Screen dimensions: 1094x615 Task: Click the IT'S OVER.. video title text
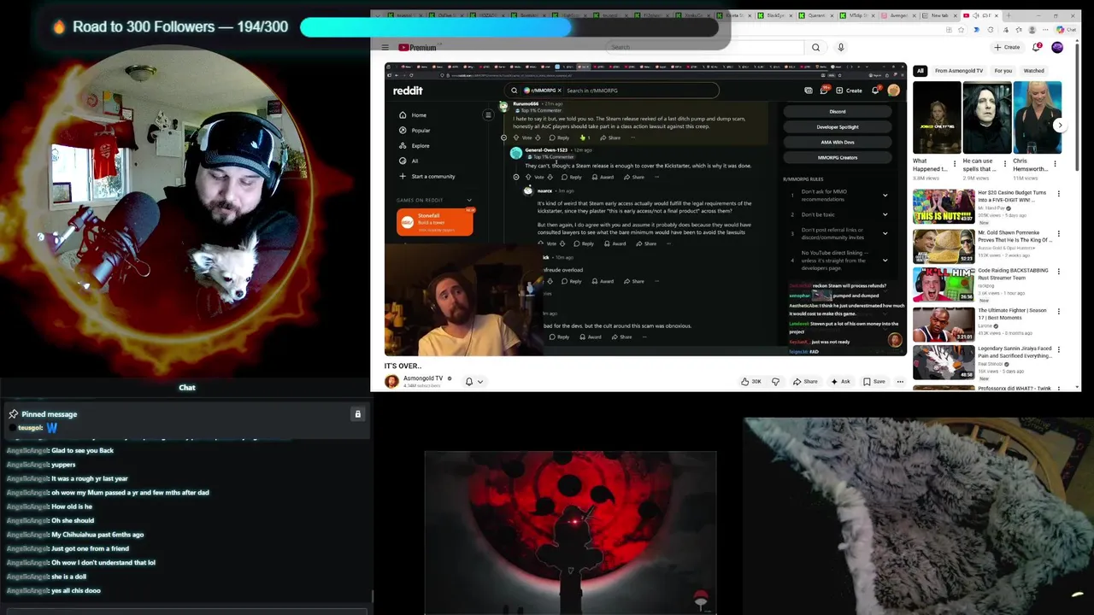pos(403,366)
